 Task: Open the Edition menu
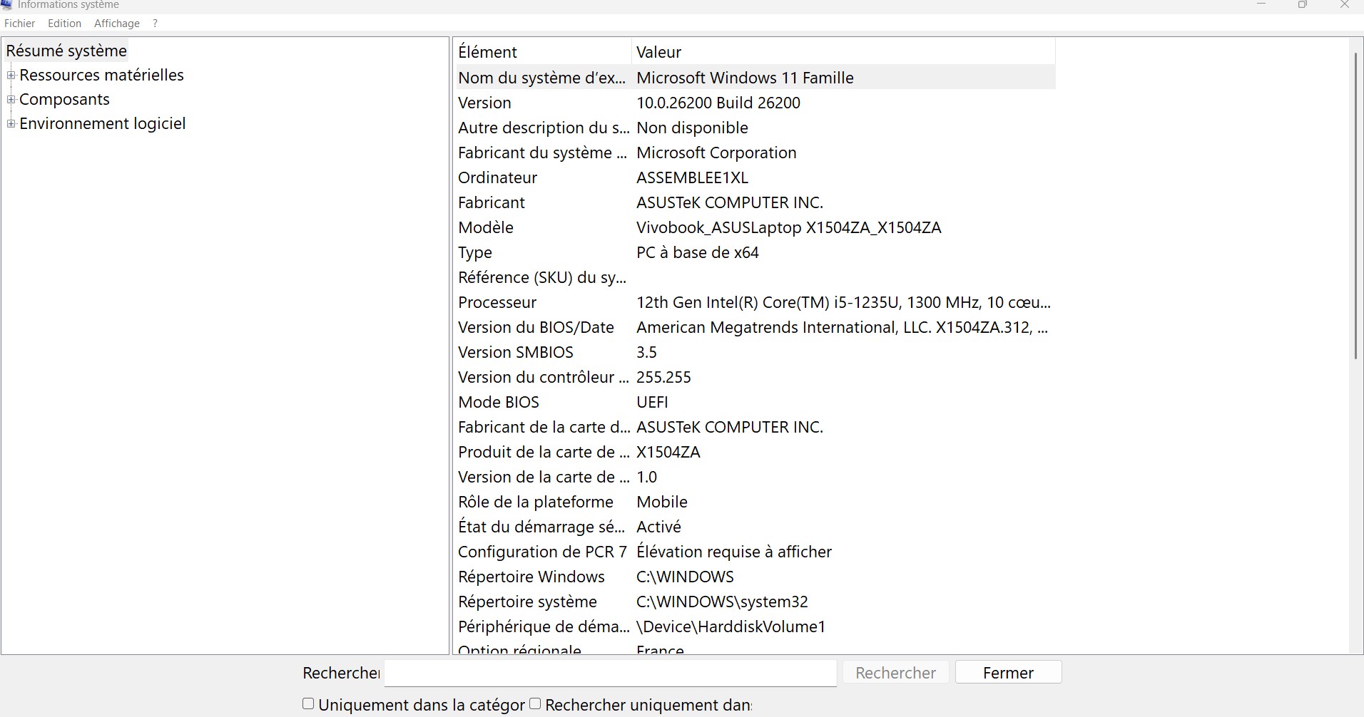click(x=64, y=24)
